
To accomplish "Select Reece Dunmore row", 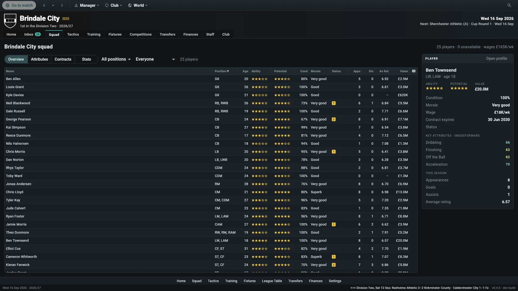I will (x=207, y=136).
